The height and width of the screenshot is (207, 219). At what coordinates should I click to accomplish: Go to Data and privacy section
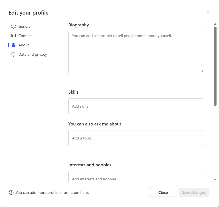[x=32, y=54]
